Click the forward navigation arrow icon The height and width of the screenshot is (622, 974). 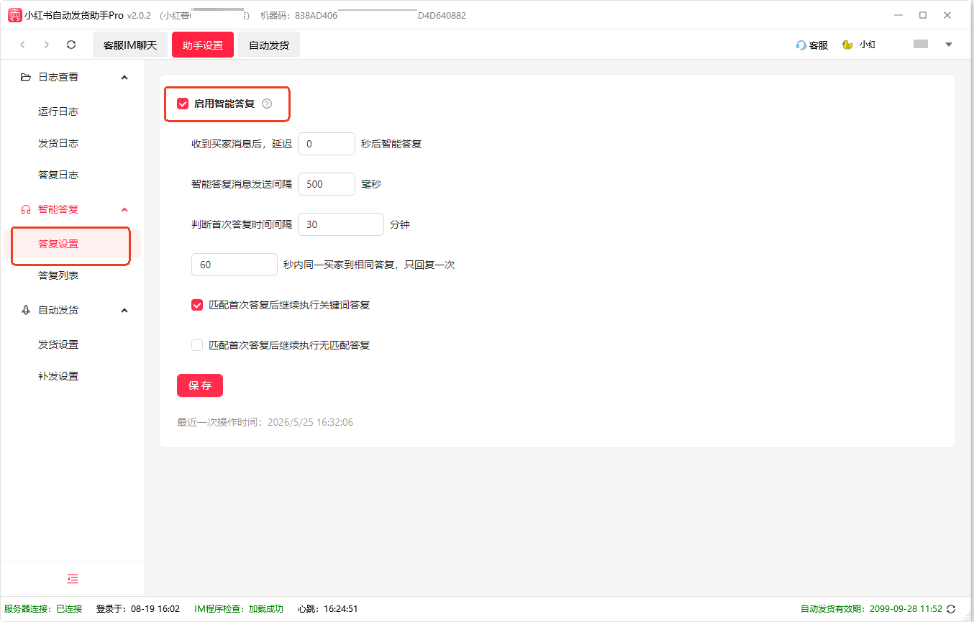pyautogui.click(x=47, y=45)
